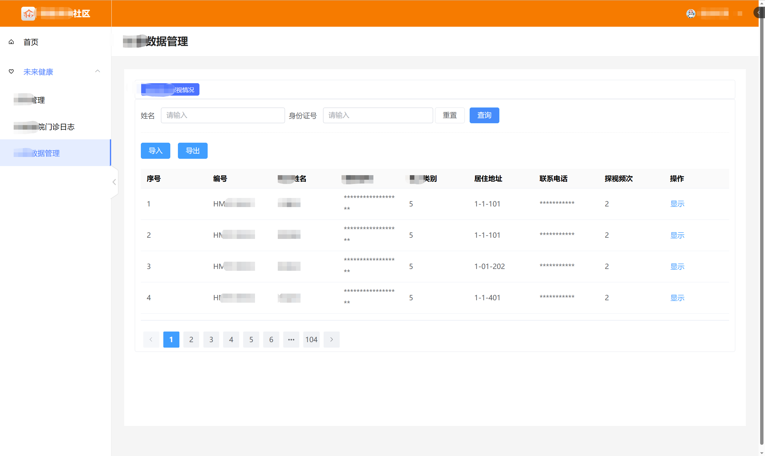Image resolution: width=765 pixels, height=456 pixels.
Task: Click the masked phone number in row 1
Action: click(x=557, y=203)
